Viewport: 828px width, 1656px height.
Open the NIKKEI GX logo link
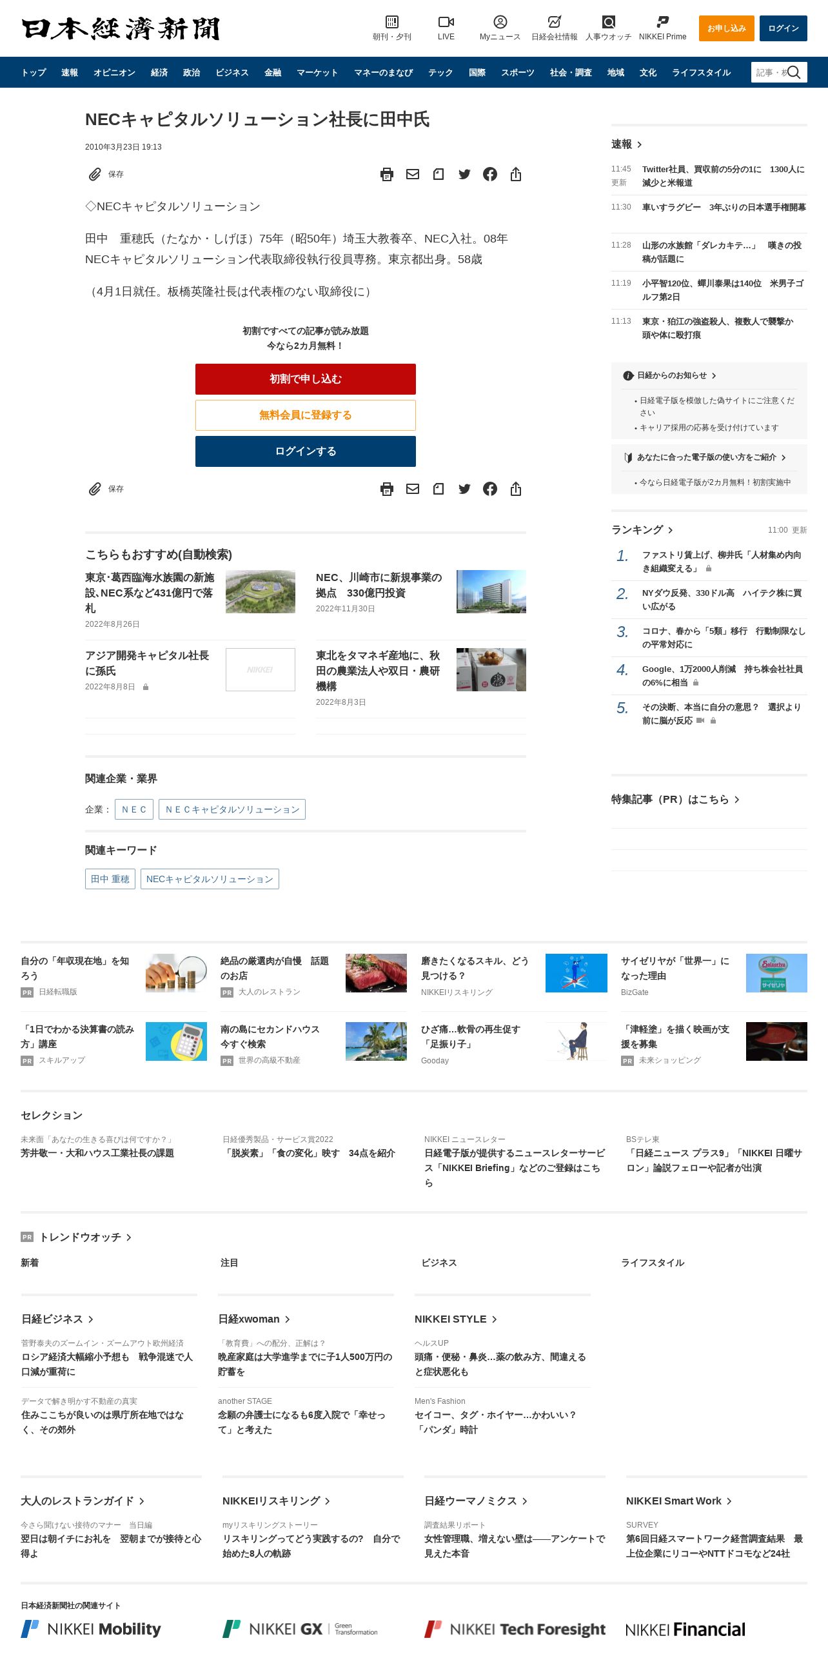(x=300, y=1629)
